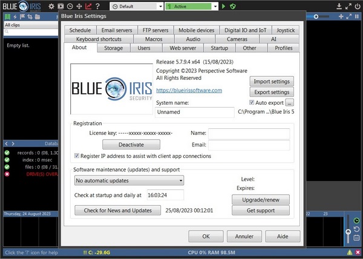Open the main settings gear icon
Image resolution: width=363 pixels, height=259 pixels.
pyautogui.click(x=51, y=6)
